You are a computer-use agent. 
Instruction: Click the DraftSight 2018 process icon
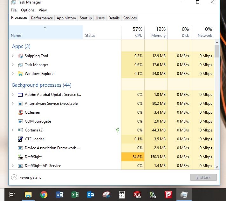point(20,157)
